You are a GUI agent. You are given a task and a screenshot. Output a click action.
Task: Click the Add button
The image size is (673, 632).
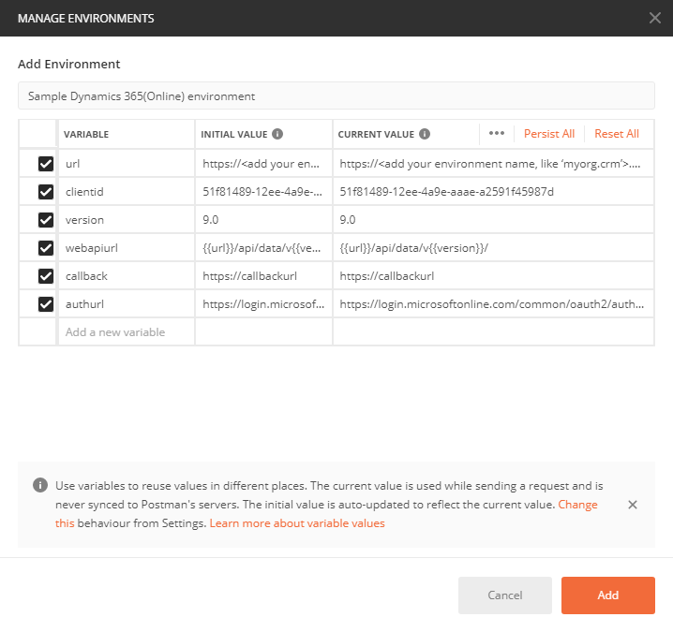click(607, 595)
